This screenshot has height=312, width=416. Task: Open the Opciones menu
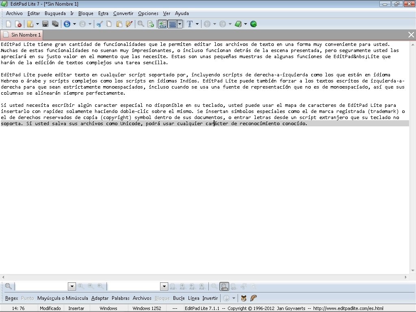pyautogui.click(x=148, y=13)
